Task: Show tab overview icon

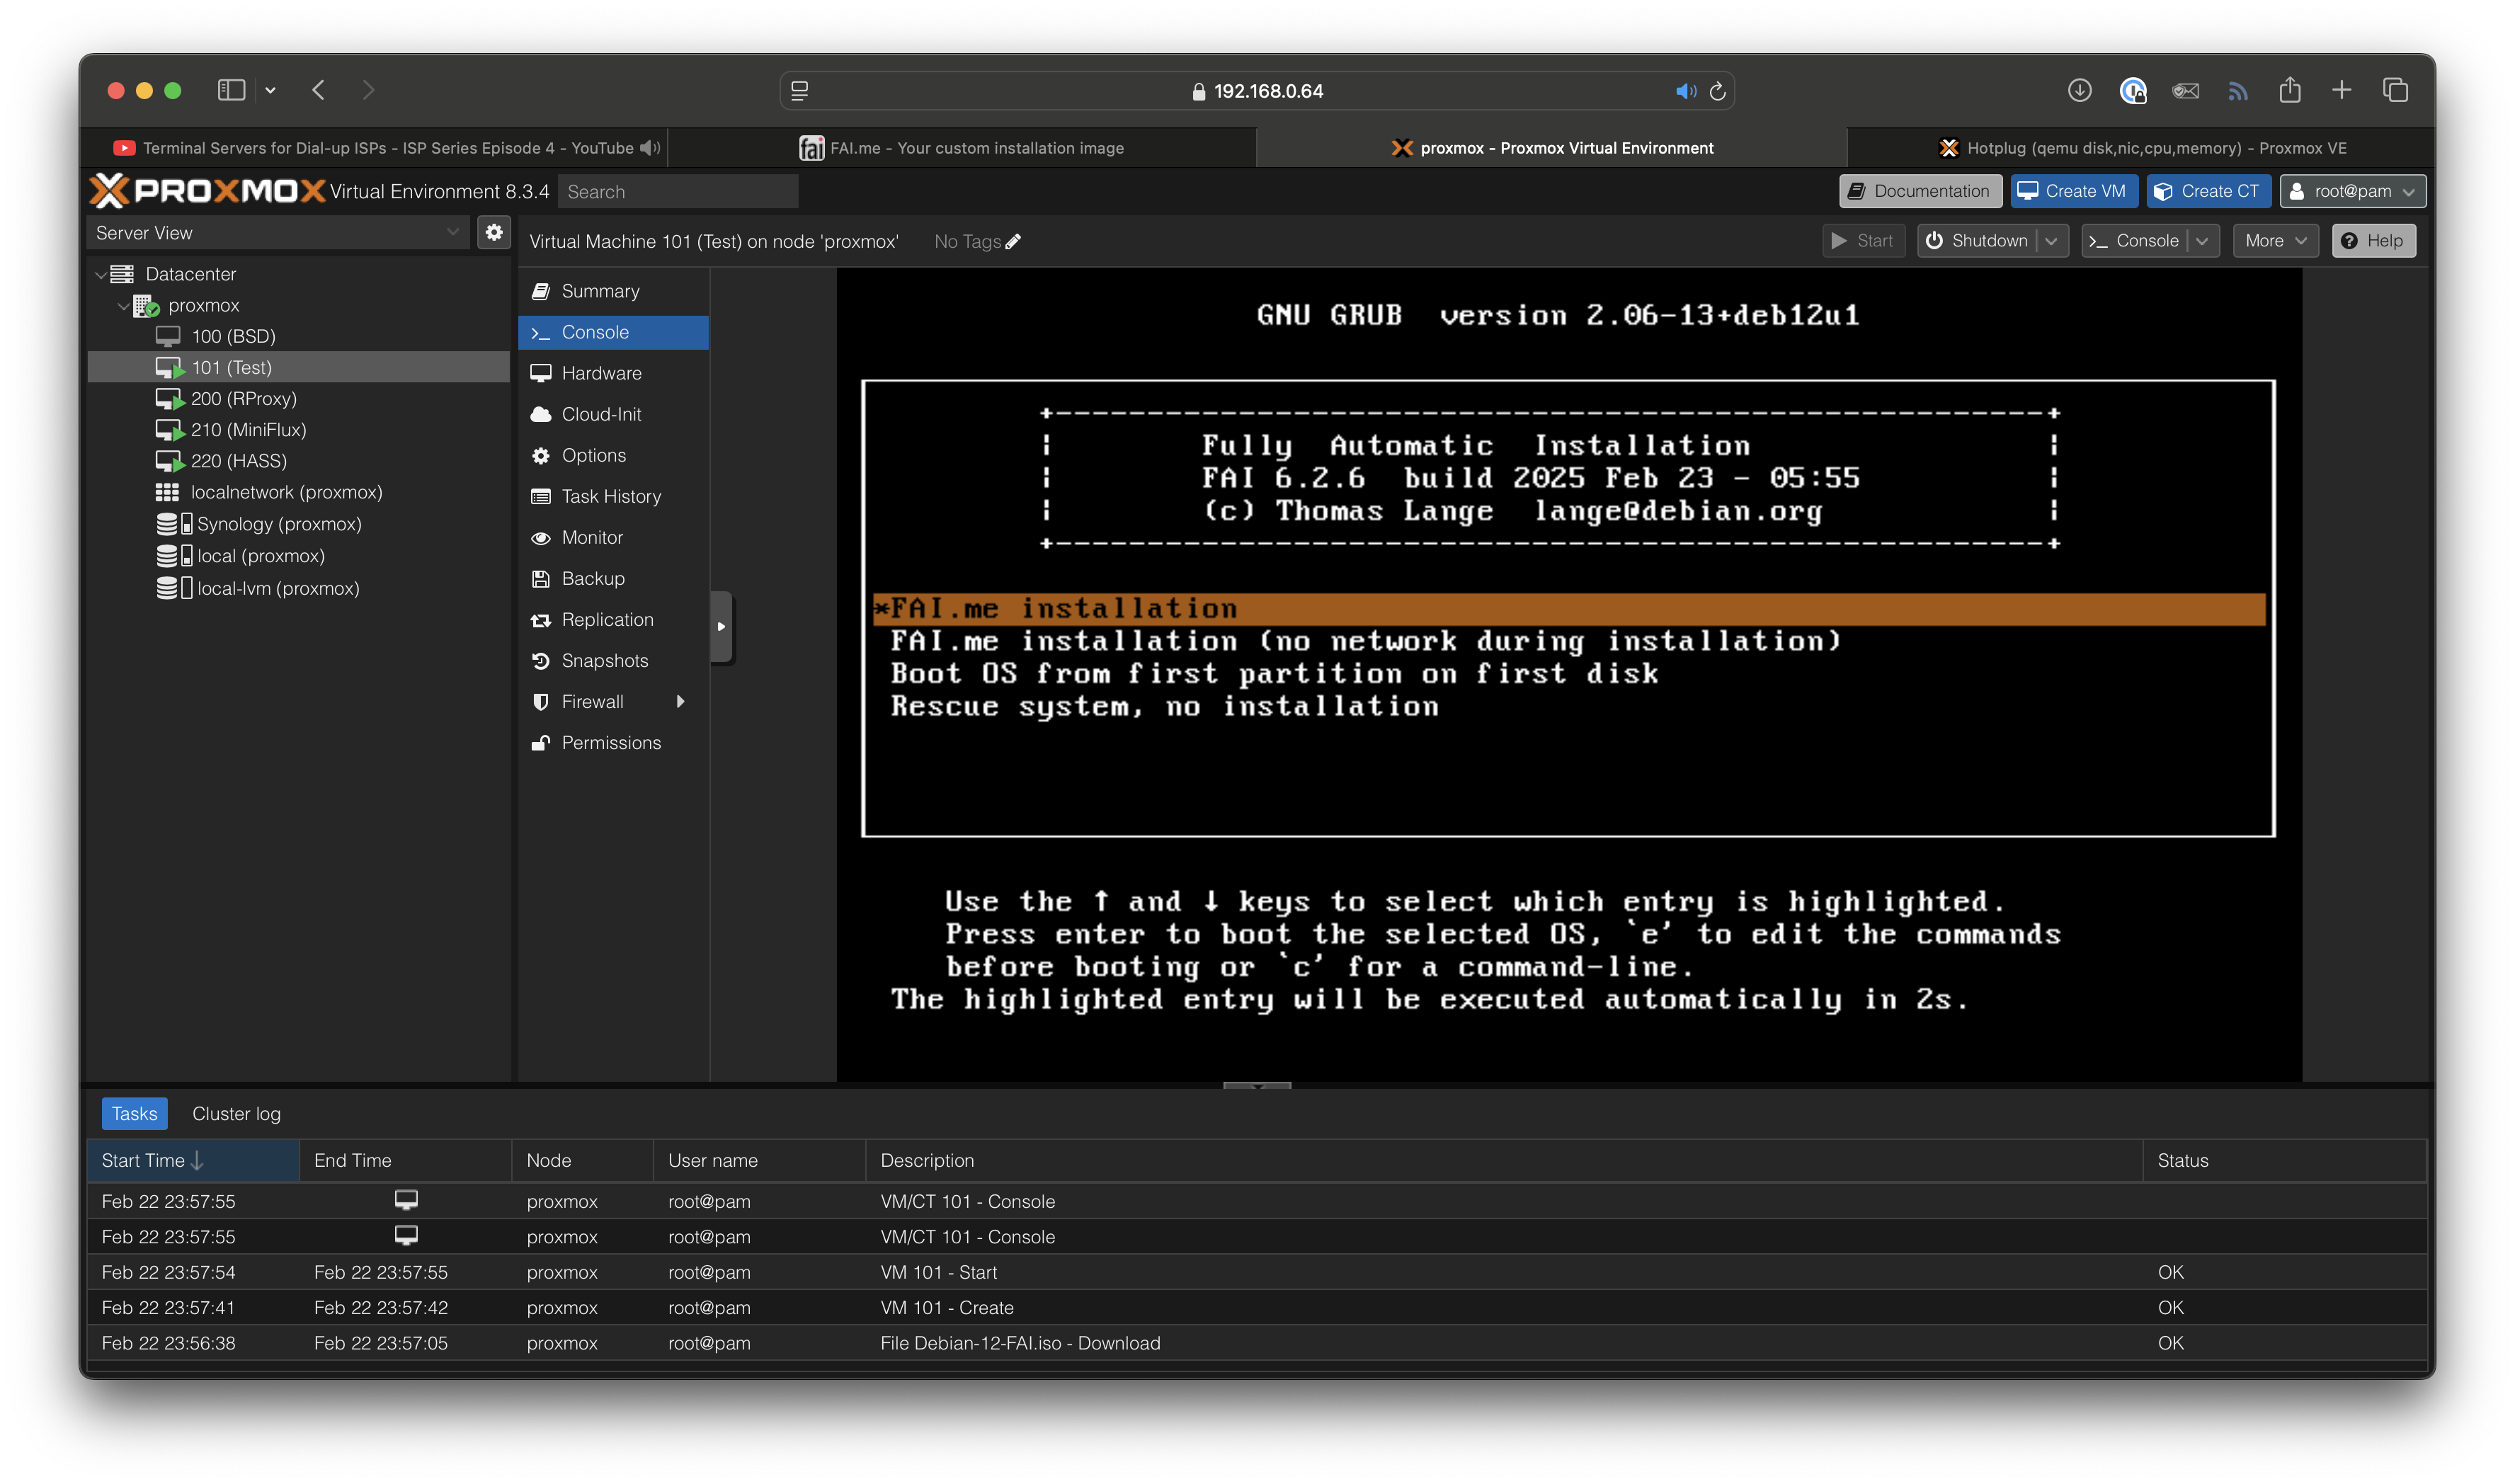Action: coord(2395,91)
